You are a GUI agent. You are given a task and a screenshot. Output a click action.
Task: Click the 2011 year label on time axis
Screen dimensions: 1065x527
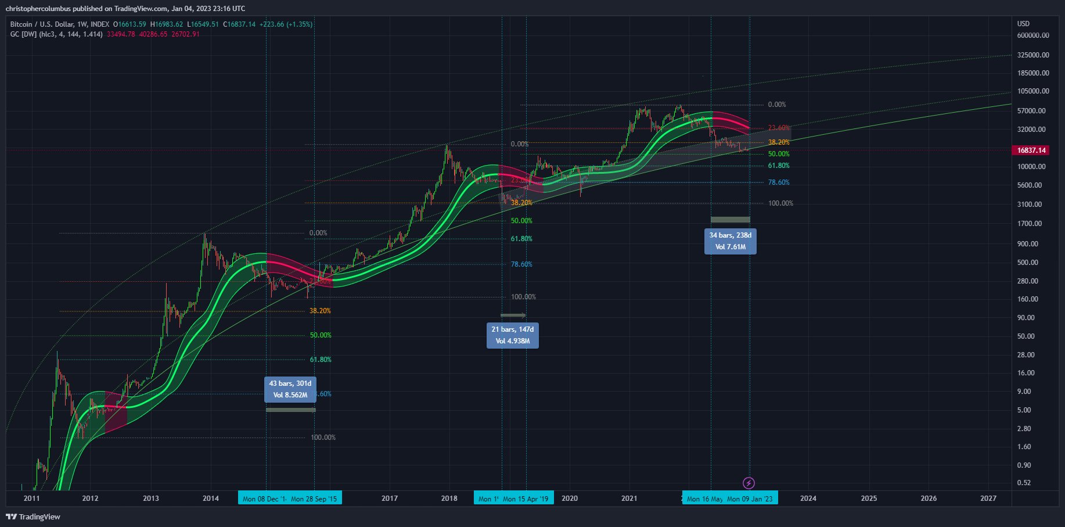pyautogui.click(x=31, y=499)
